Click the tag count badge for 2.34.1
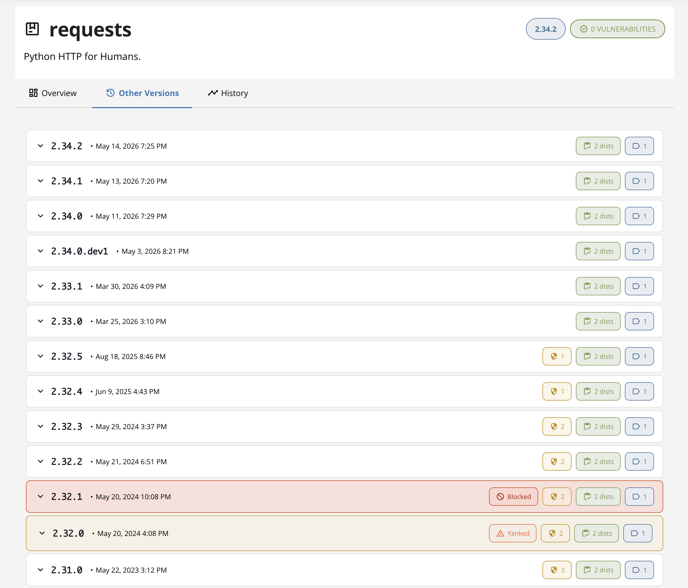The height and width of the screenshot is (588, 688). 639,181
